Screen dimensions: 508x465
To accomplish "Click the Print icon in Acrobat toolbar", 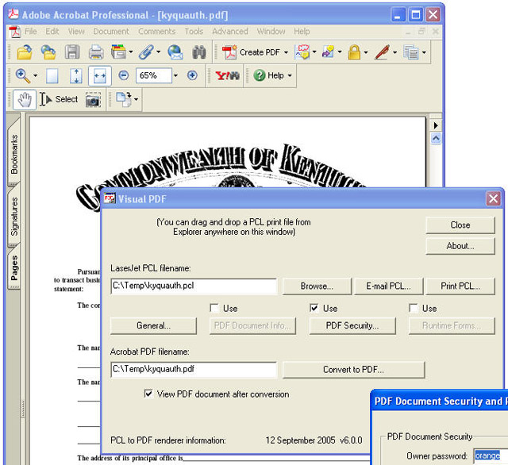I will (x=96, y=52).
